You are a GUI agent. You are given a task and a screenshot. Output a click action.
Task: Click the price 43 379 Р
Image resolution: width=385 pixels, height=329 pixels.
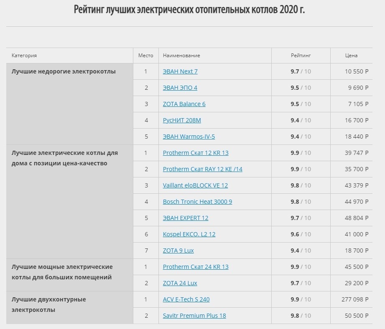(x=357, y=185)
